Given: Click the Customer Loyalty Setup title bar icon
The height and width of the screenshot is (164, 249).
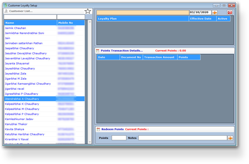Looking at the screenshot, I should (5, 5).
